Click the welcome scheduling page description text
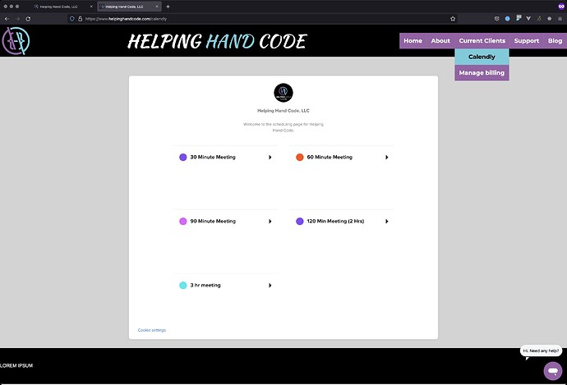 coord(283,127)
